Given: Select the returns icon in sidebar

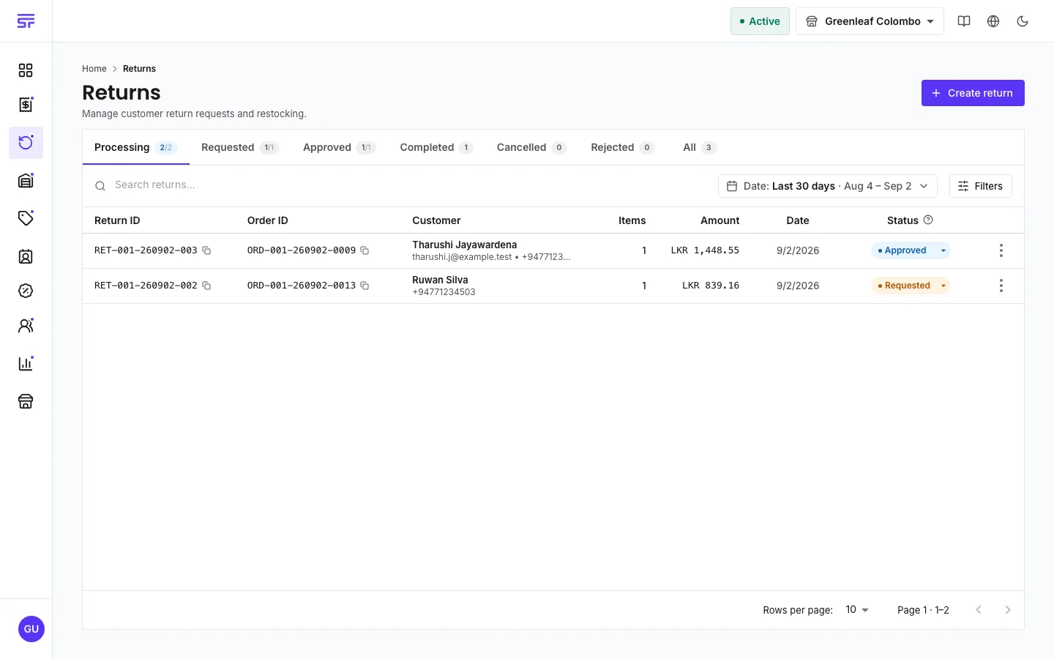Looking at the screenshot, I should coord(26,143).
